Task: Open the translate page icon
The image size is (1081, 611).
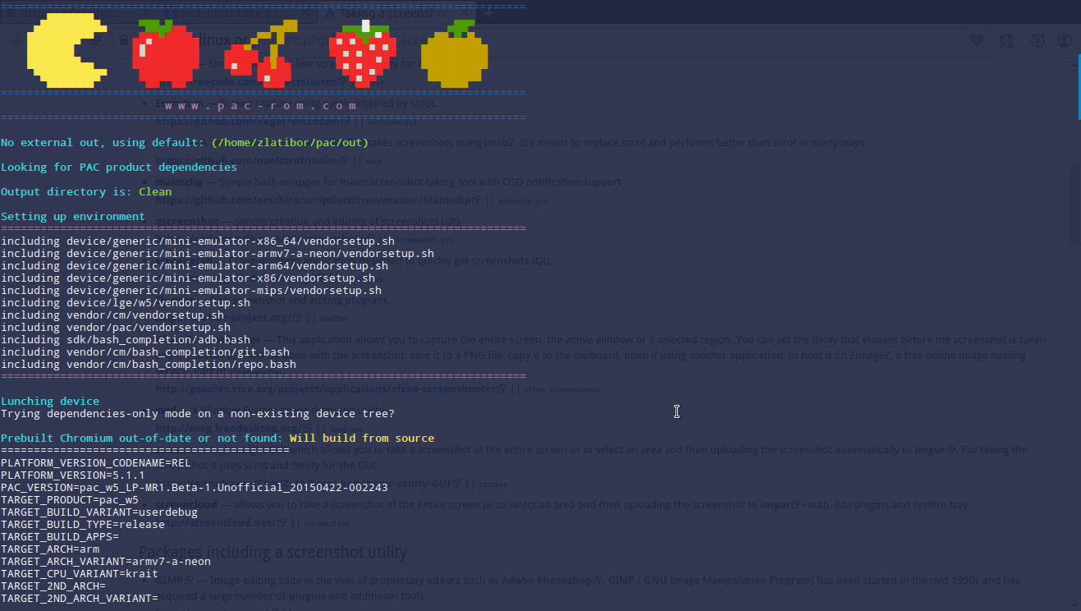Action: (1006, 40)
